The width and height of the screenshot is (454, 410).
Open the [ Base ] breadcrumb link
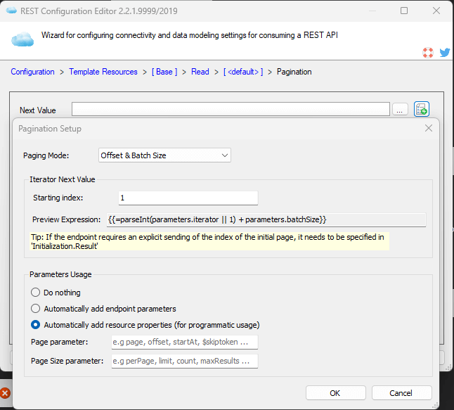164,72
